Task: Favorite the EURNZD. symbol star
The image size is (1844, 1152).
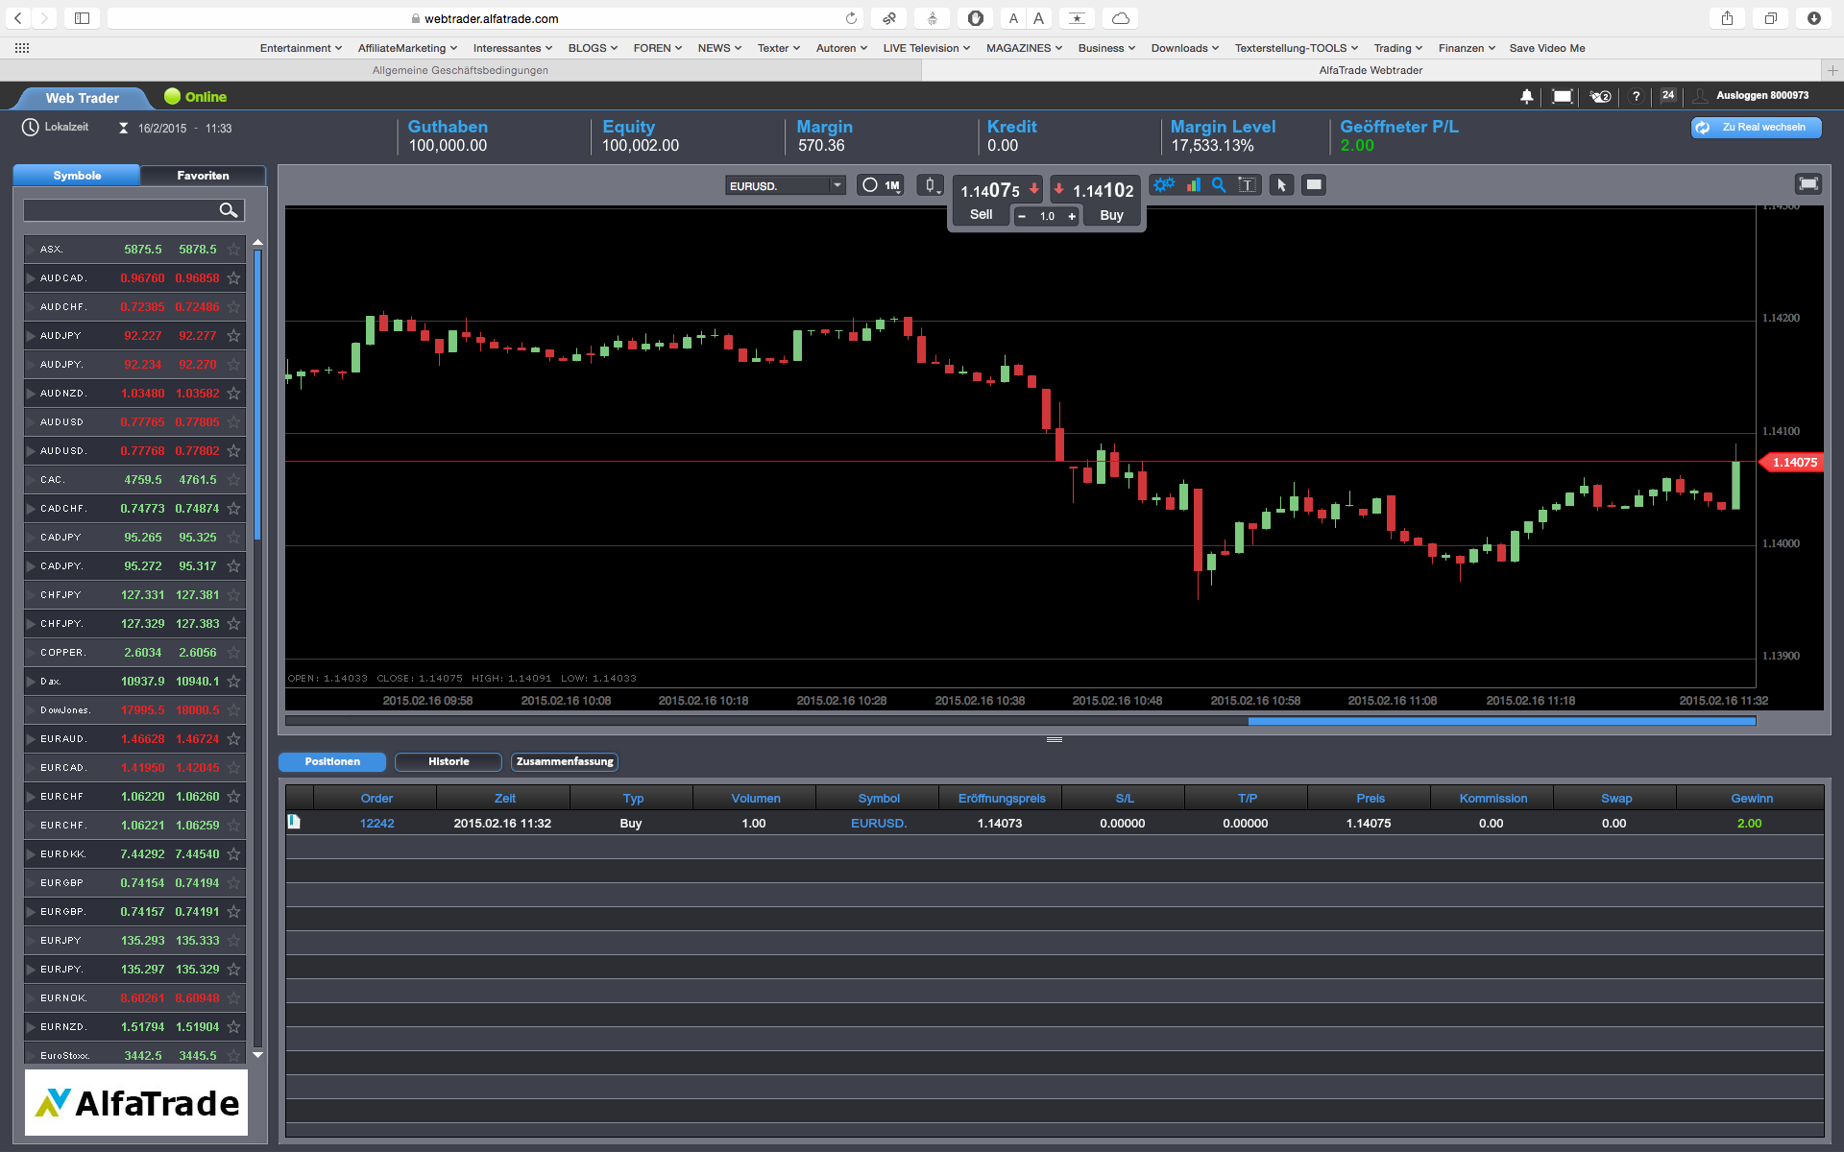Action: point(233,1027)
